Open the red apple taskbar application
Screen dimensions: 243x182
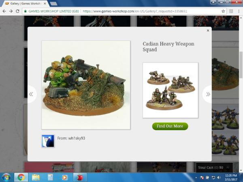tap(80, 178)
